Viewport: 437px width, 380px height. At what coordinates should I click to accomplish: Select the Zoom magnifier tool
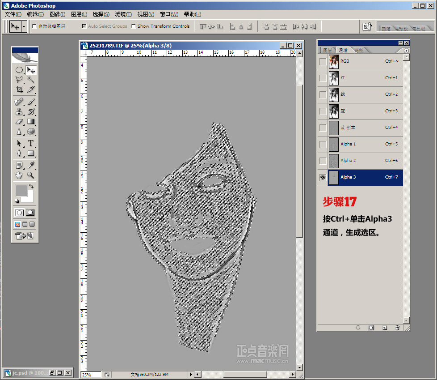point(31,175)
